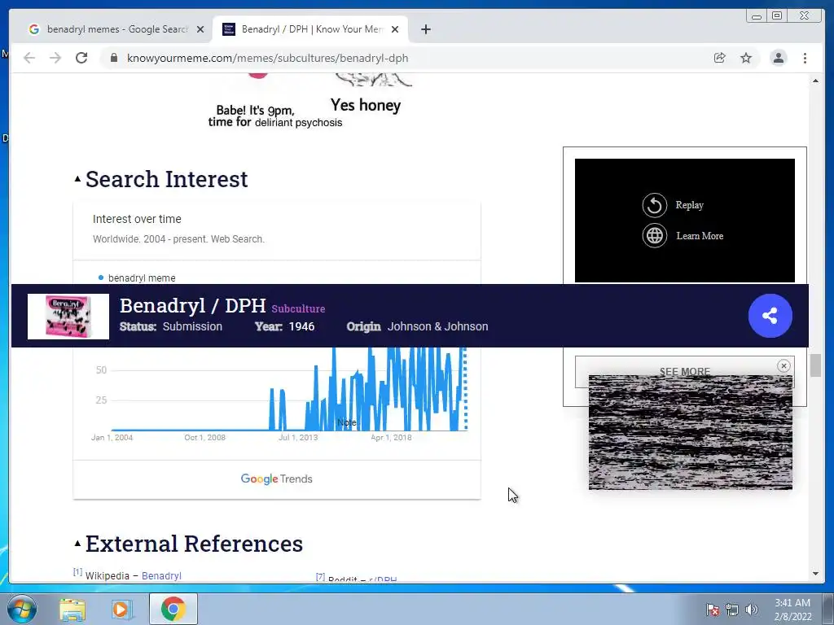Open the volume speaker tray icon
The image size is (834, 625).
pos(751,610)
